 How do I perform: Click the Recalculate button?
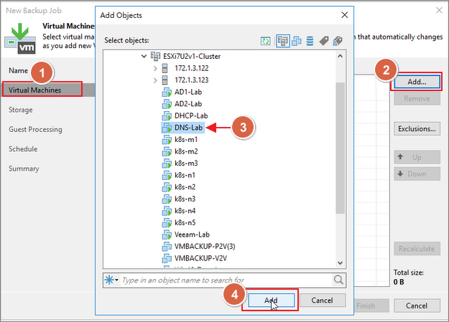click(x=417, y=249)
